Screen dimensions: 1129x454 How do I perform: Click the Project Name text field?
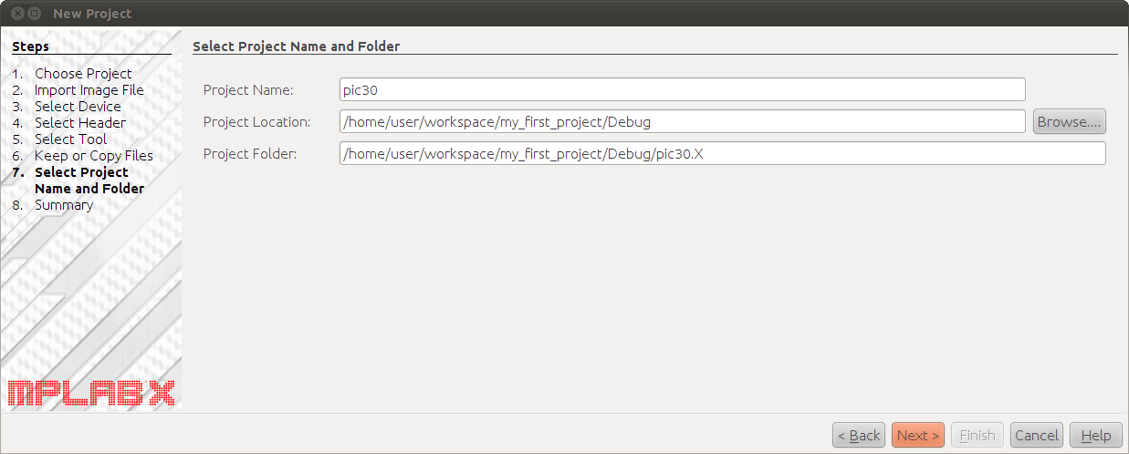coord(682,89)
